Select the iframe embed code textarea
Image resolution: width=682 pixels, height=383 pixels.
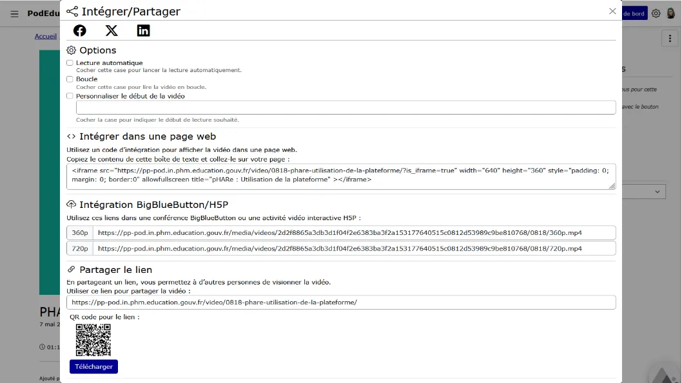click(341, 176)
